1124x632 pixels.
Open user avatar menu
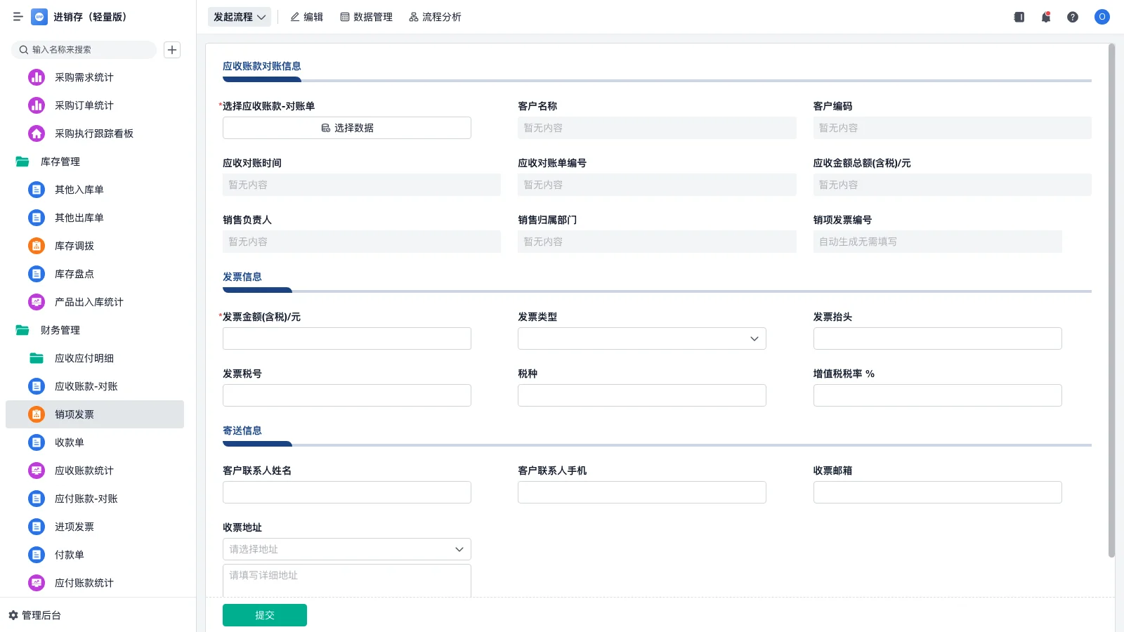click(1102, 17)
